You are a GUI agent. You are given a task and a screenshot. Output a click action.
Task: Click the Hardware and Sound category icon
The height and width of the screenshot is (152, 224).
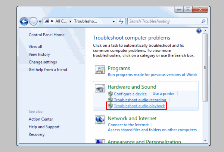click(100, 89)
